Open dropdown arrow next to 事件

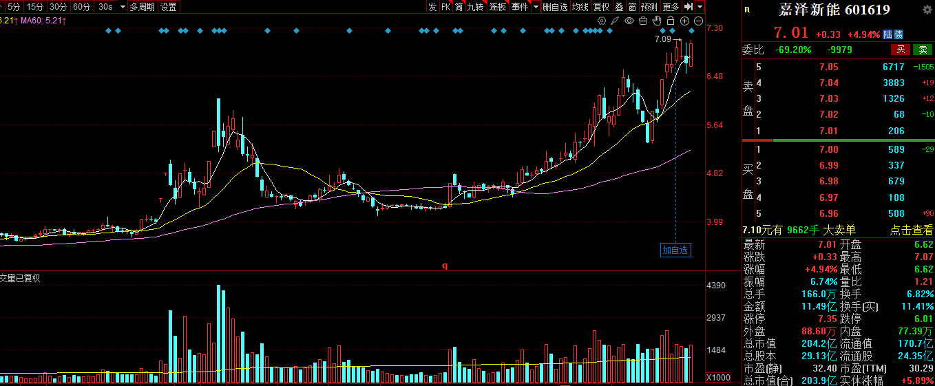(535, 7)
